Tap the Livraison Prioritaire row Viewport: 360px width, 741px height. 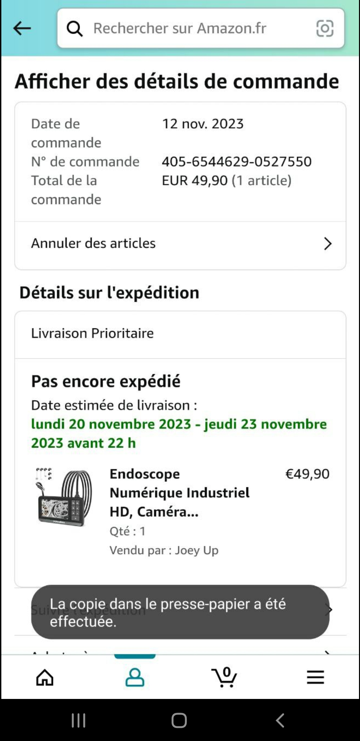pyautogui.click(x=92, y=333)
